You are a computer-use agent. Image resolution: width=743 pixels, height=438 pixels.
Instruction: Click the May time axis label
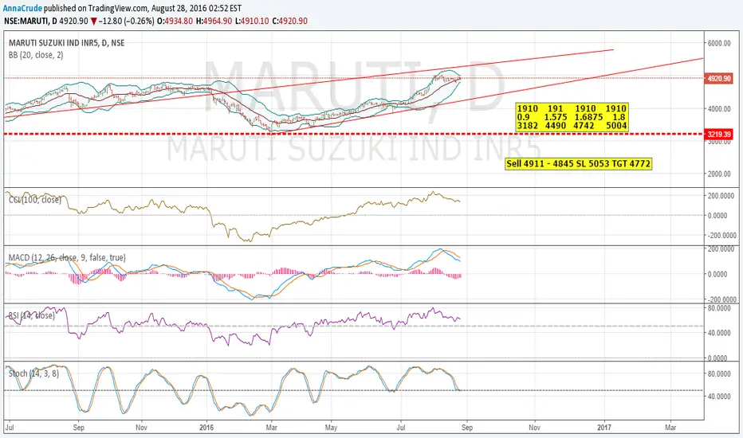click(x=331, y=428)
